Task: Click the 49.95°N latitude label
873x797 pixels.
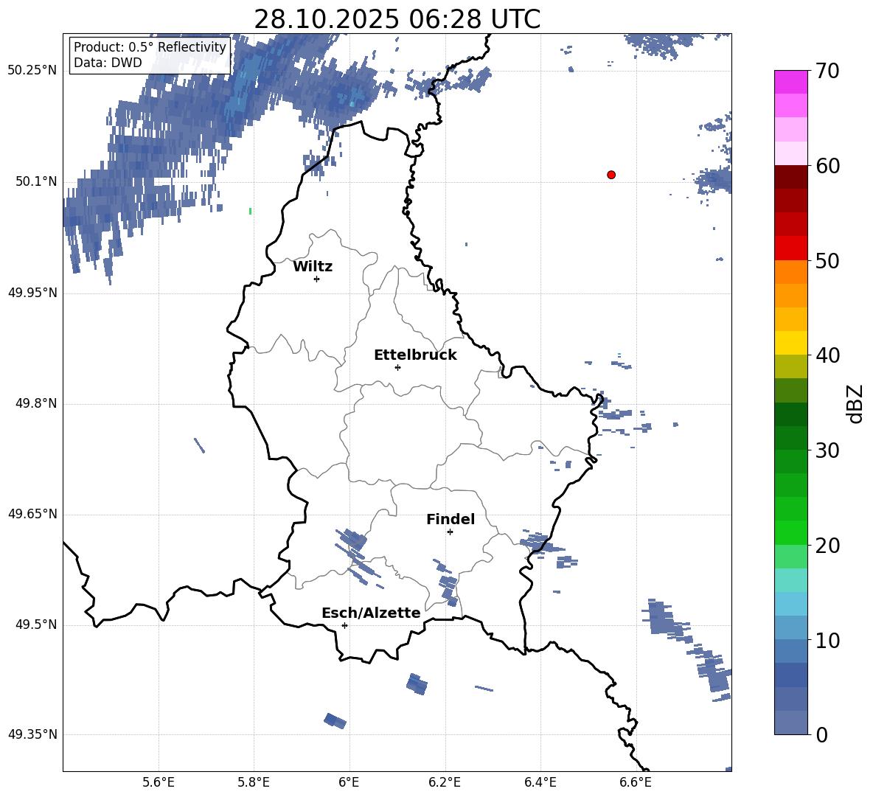Action: 32,293
